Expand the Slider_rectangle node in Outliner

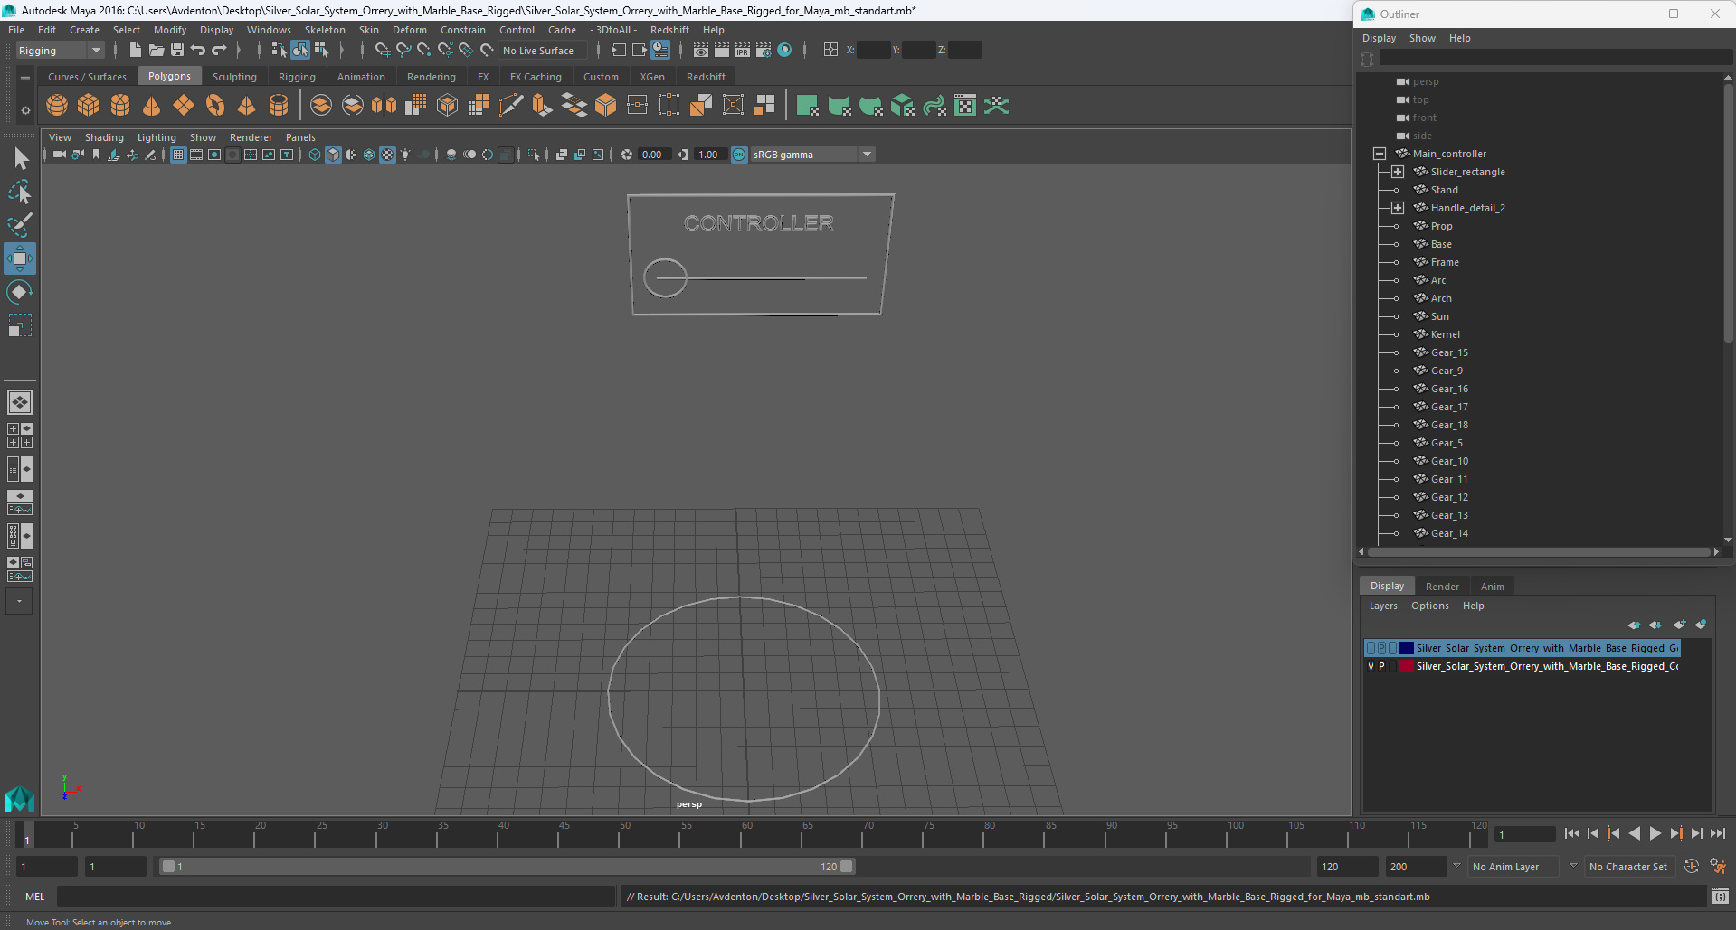tap(1398, 172)
